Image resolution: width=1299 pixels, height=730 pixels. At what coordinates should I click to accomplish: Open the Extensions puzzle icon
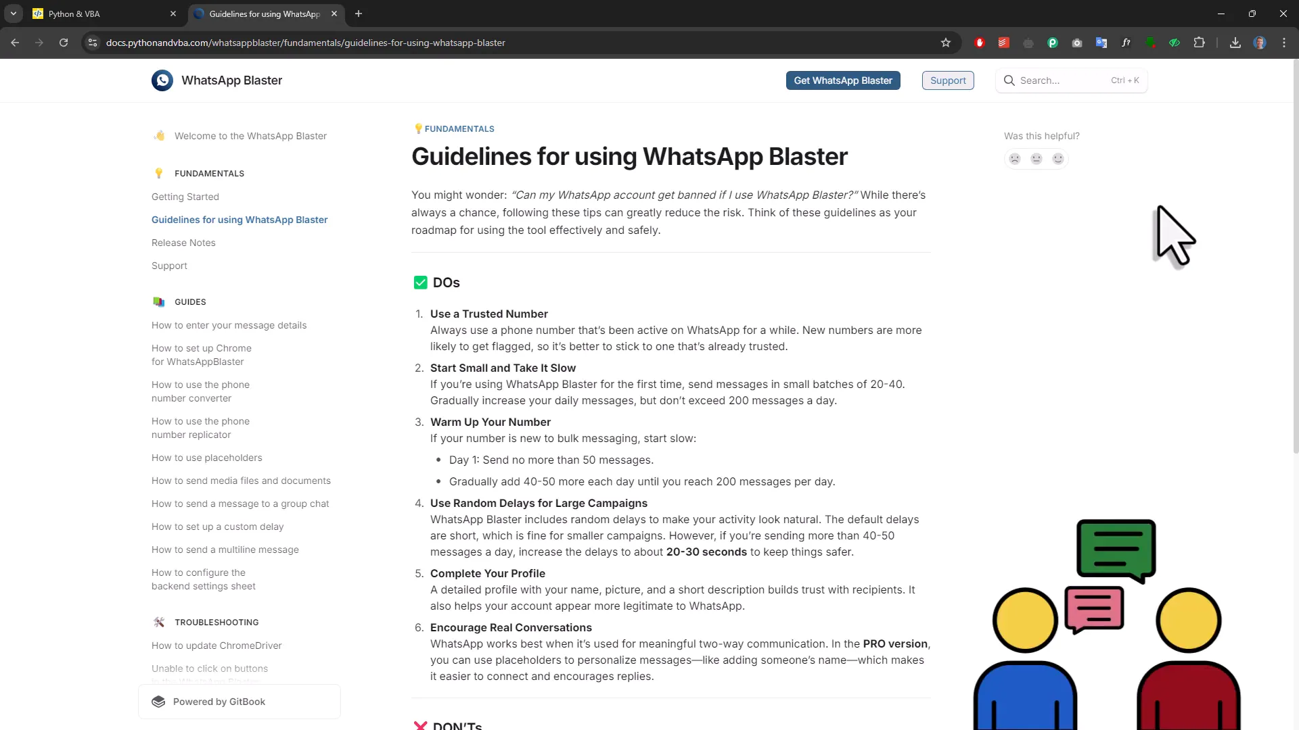point(1199,43)
